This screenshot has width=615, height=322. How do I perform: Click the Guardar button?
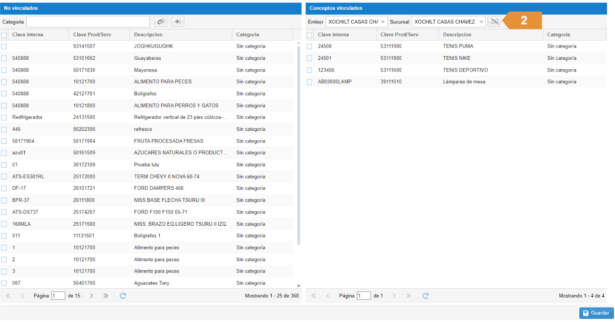(x=596, y=313)
